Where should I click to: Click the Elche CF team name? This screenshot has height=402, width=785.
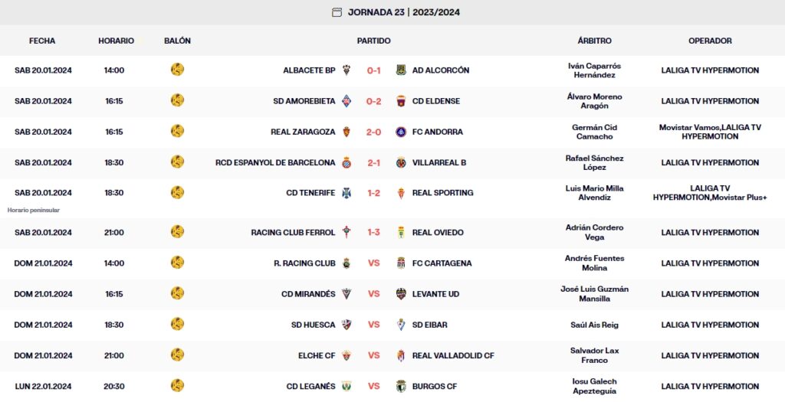(x=317, y=355)
